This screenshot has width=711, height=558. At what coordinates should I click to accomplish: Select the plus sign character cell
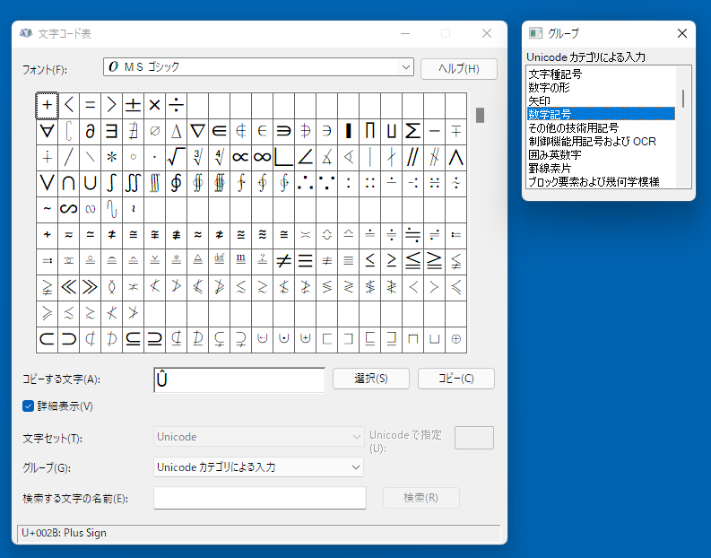coord(47,105)
